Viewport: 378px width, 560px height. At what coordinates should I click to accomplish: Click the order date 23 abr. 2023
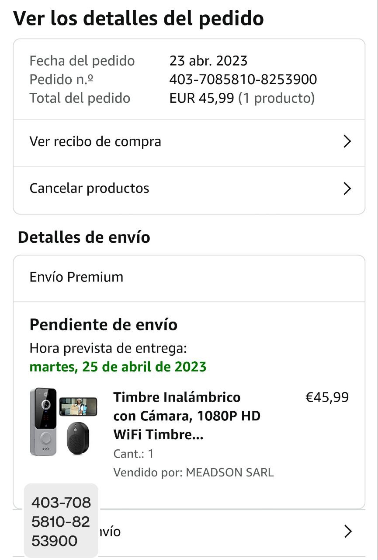coord(208,61)
